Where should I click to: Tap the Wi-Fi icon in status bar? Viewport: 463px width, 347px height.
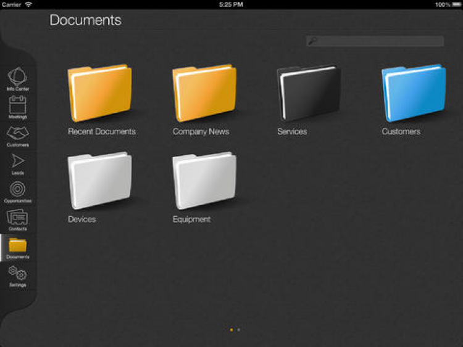(28, 4)
